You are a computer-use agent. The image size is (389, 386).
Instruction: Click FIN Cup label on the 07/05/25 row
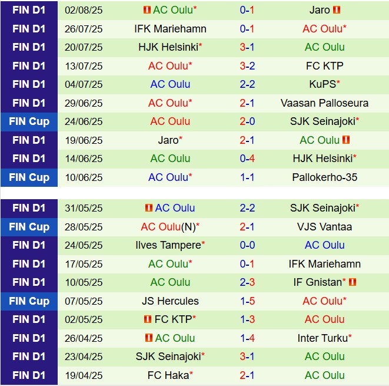coord(29,301)
